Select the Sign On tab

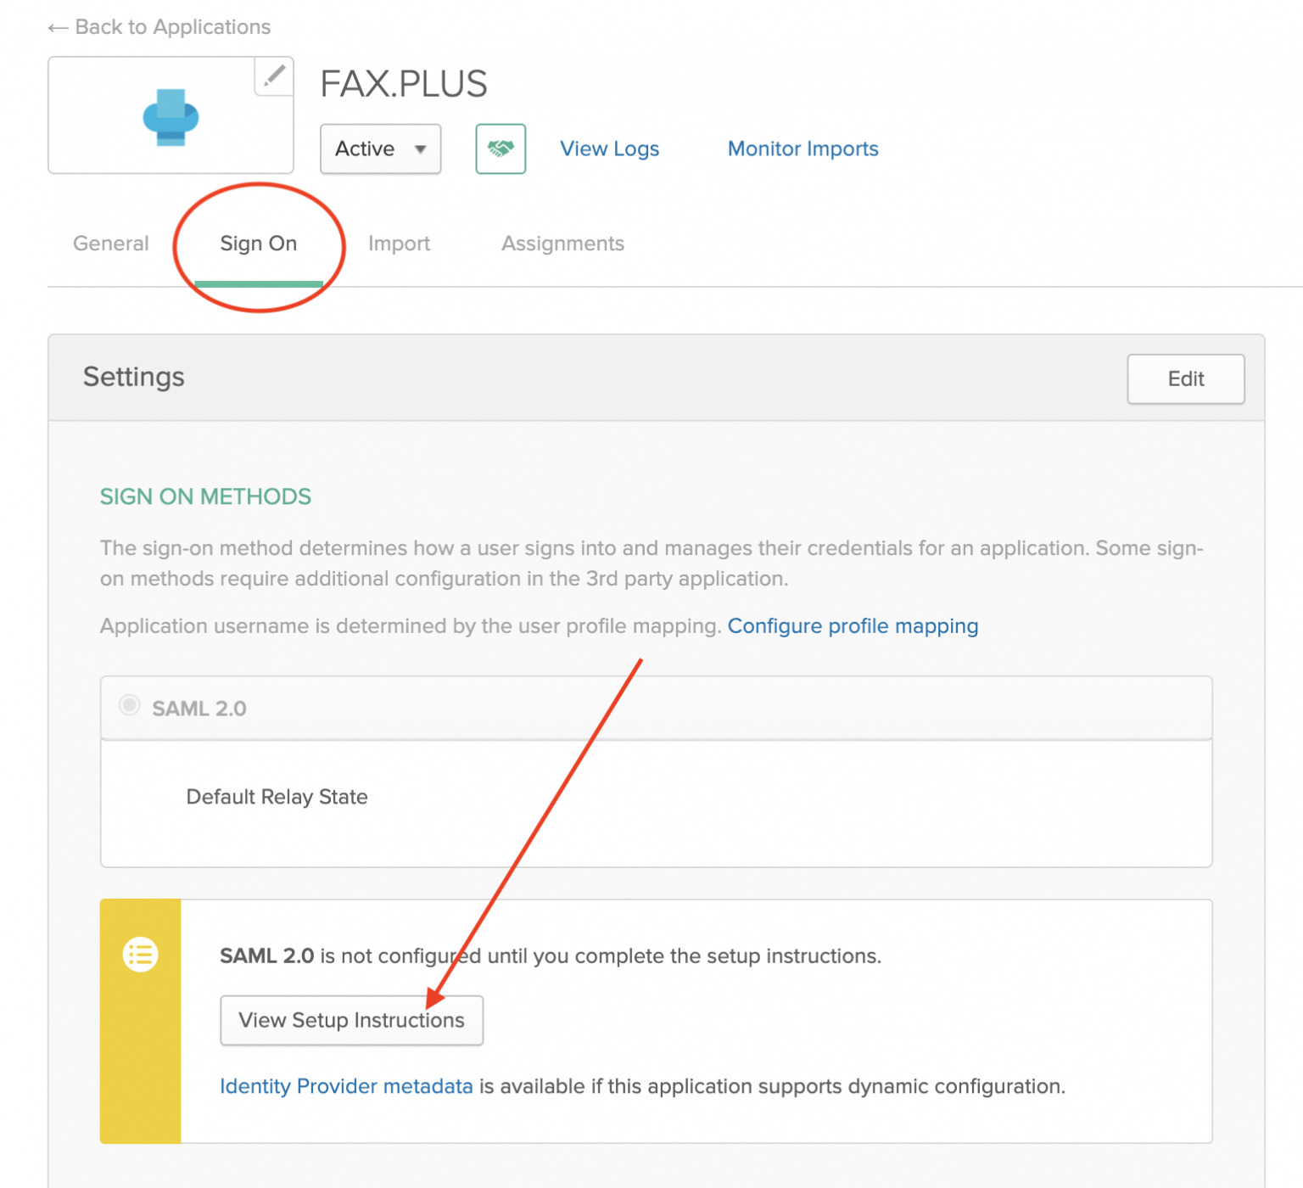point(258,244)
